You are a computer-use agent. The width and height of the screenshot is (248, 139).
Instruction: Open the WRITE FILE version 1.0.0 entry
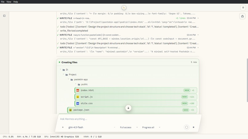tap(127, 48)
